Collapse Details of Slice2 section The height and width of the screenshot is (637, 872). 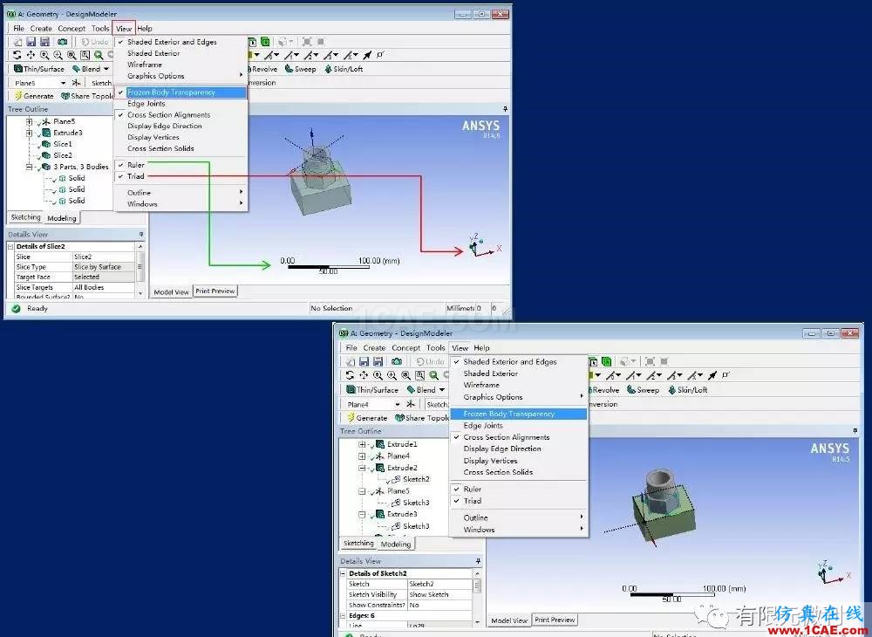coord(10,246)
